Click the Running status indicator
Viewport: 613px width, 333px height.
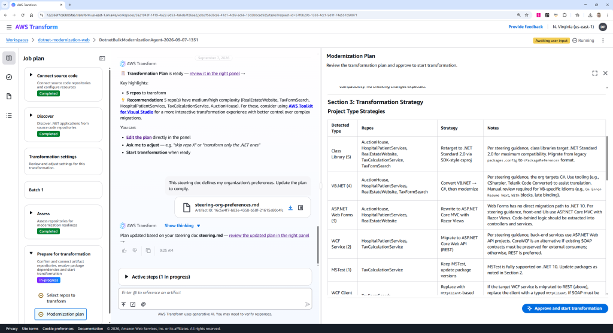[583, 41]
